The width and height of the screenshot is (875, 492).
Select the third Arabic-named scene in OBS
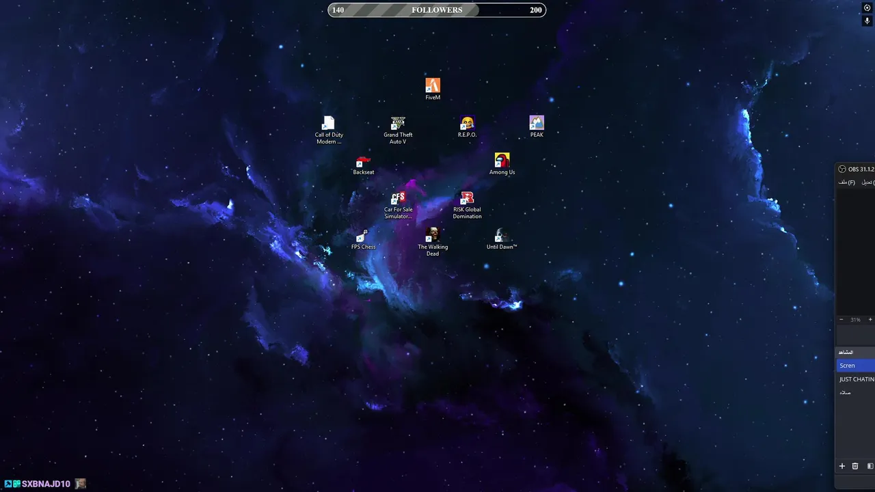pyautogui.click(x=856, y=393)
